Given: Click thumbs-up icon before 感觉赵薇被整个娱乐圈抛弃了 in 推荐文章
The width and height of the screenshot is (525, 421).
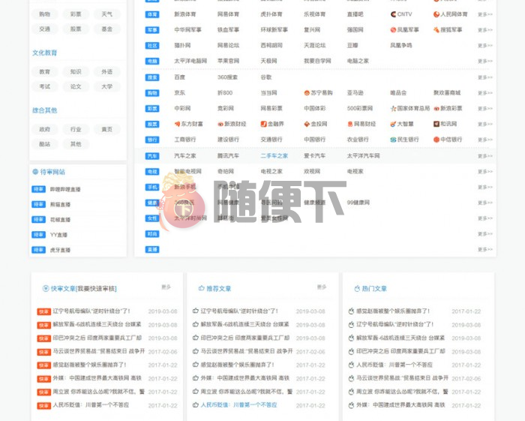Looking at the screenshot, I should 196,365.
